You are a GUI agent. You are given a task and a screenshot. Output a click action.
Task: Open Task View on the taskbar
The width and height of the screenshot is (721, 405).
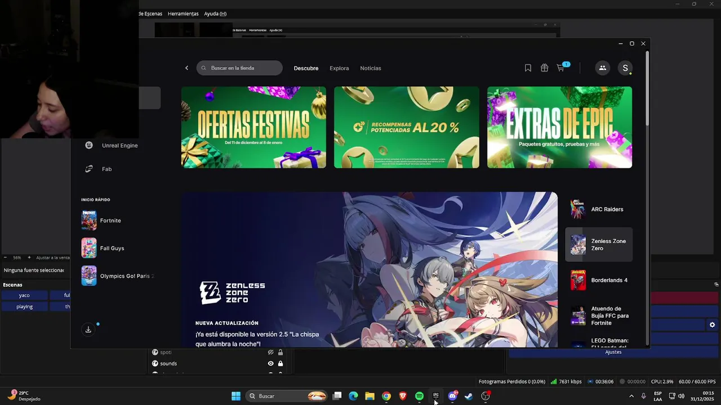pos(337,396)
